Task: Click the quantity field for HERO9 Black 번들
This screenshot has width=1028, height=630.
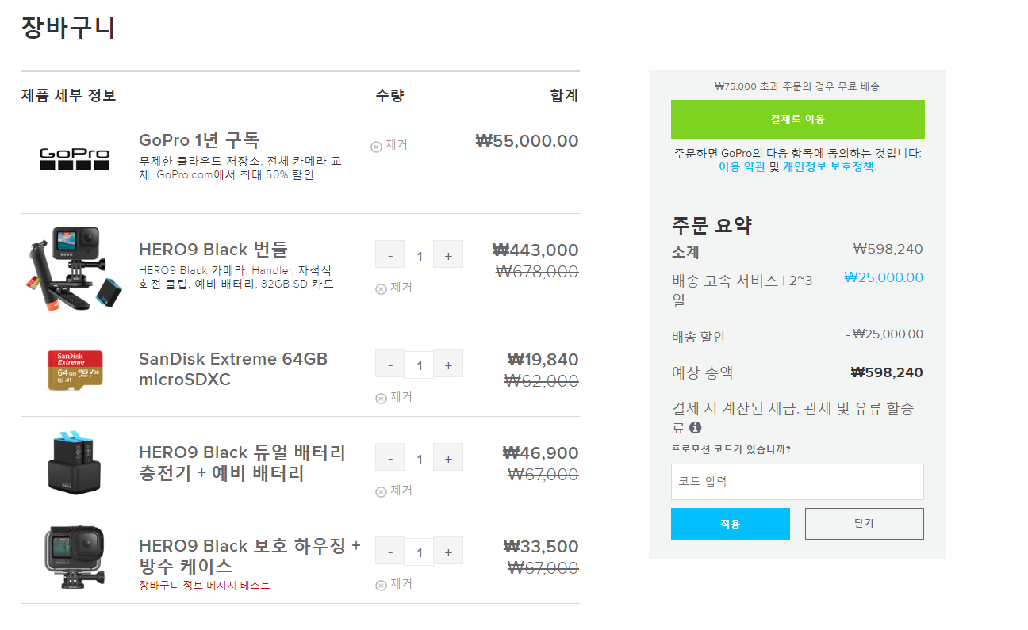Action: tap(419, 256)
